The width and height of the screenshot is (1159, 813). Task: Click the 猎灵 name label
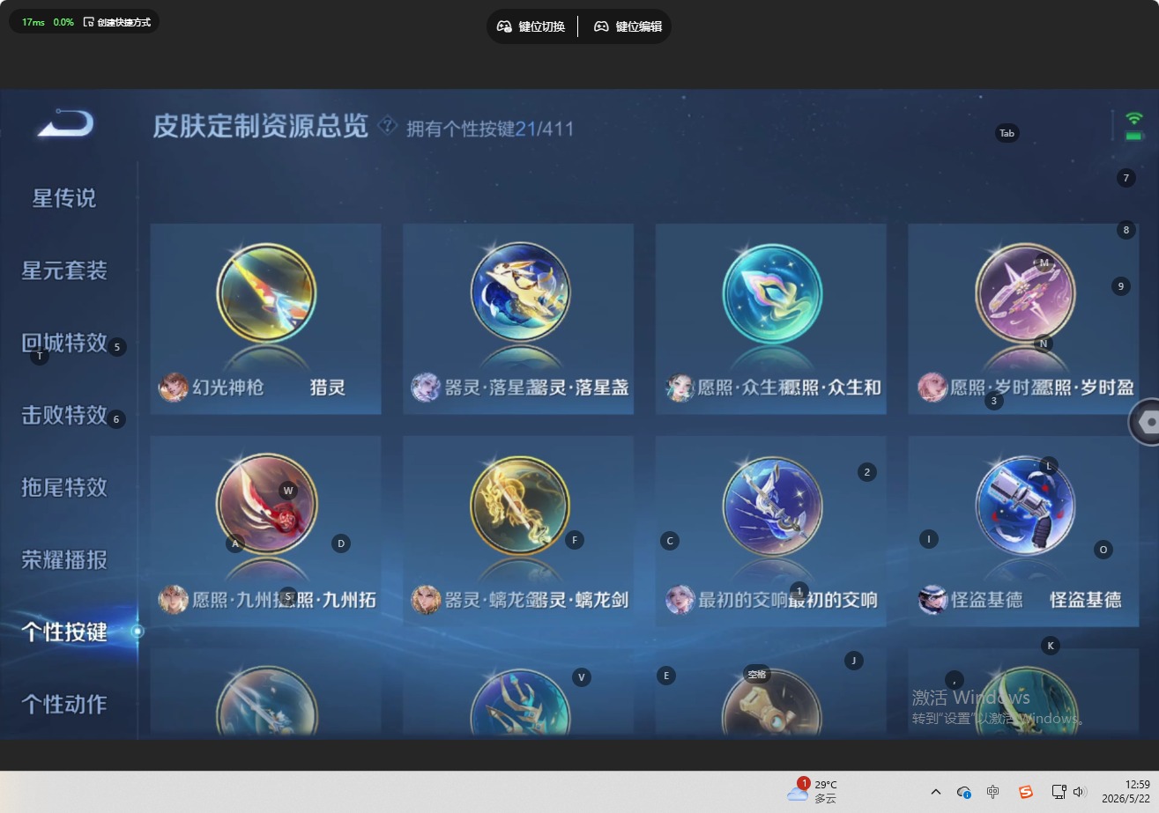(328, 387)
